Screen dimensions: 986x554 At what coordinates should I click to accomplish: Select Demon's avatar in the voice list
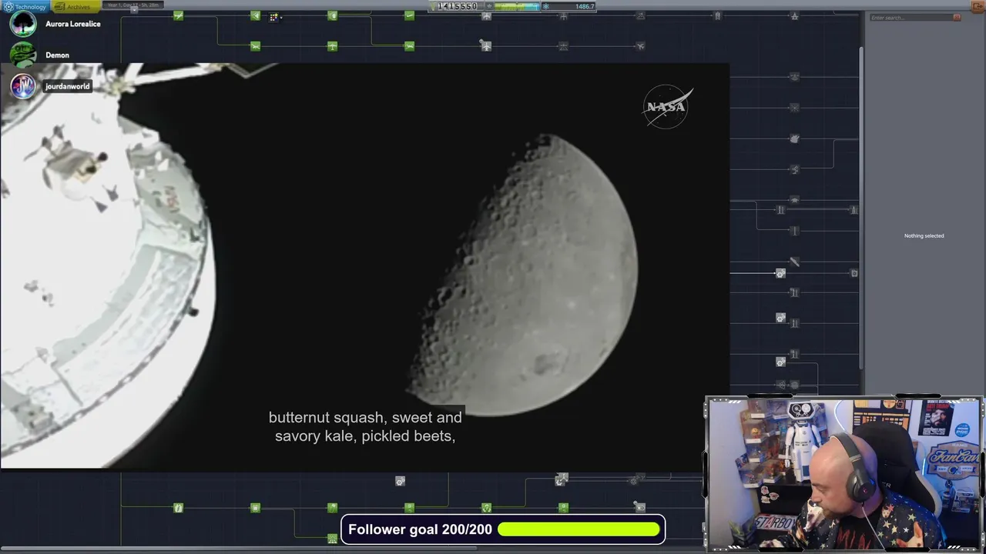coord(23,55)
